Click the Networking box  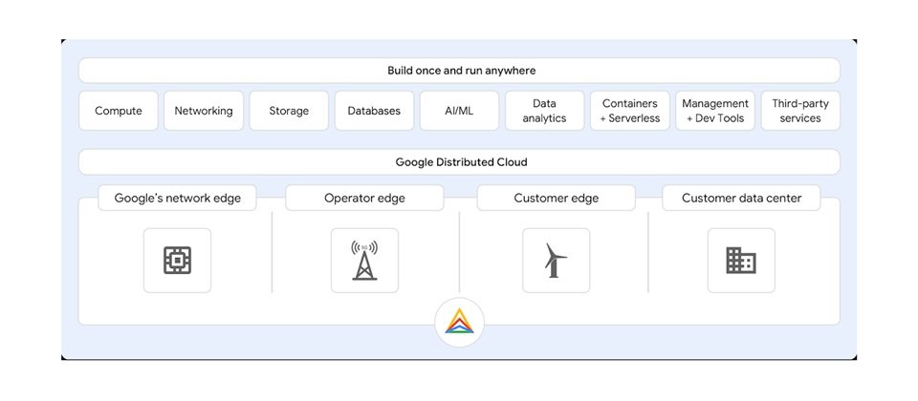pyautogui.click(x=204, y=111)
